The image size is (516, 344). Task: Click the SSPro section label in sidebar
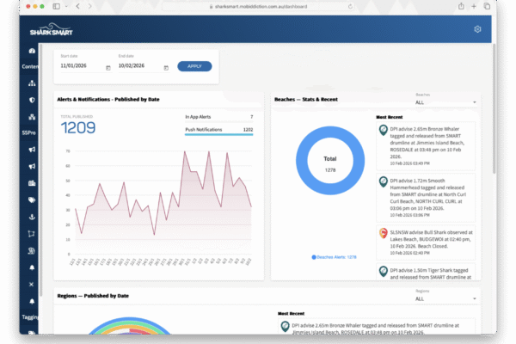click(28, 132)
